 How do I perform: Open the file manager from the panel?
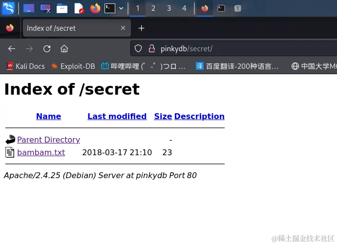62,8
